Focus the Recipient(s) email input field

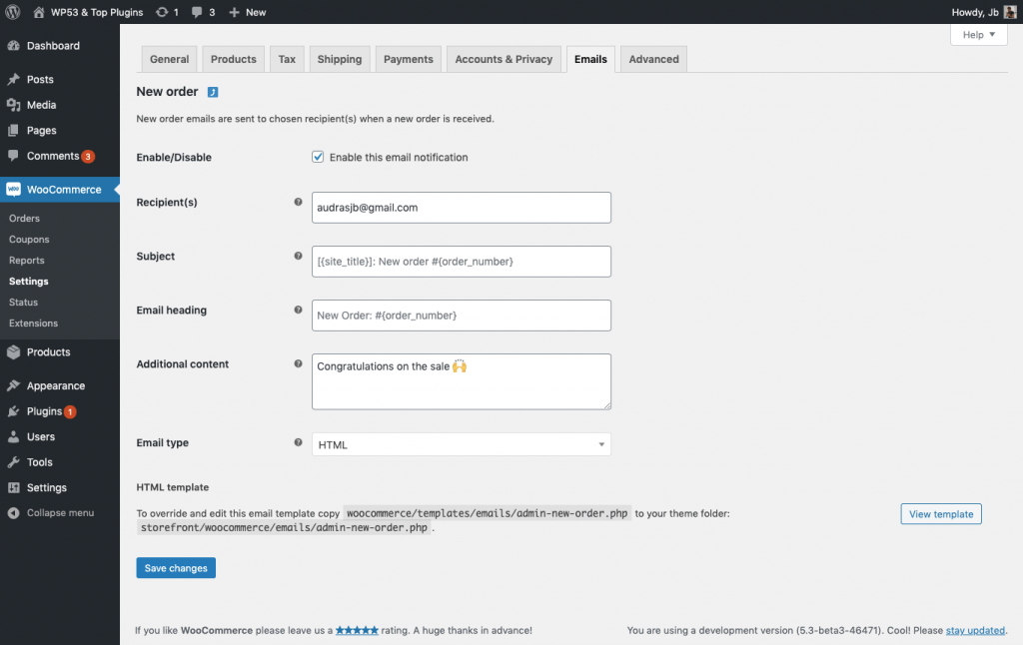click(462, 208)
